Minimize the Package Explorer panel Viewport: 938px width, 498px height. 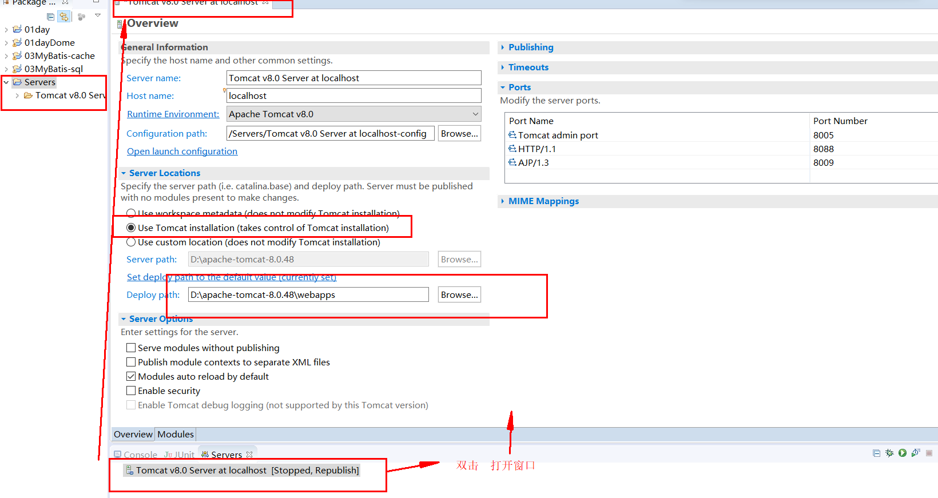click(x=96, y=2)
